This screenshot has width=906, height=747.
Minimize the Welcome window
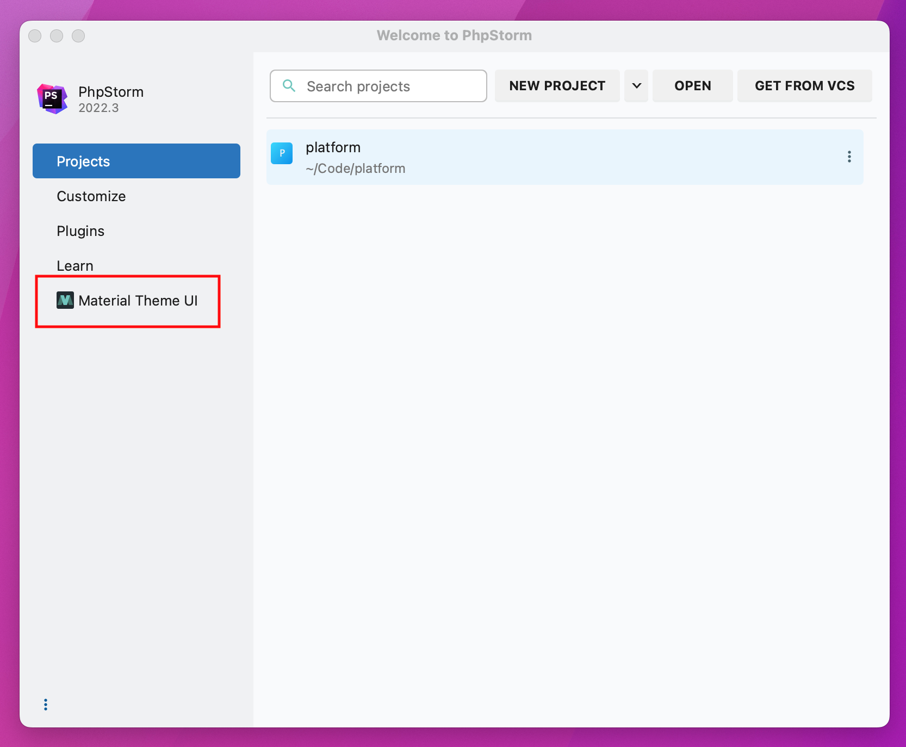(57, 36)
